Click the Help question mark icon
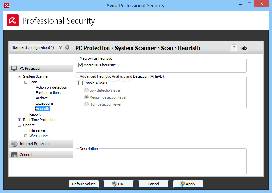 [234, 48]
